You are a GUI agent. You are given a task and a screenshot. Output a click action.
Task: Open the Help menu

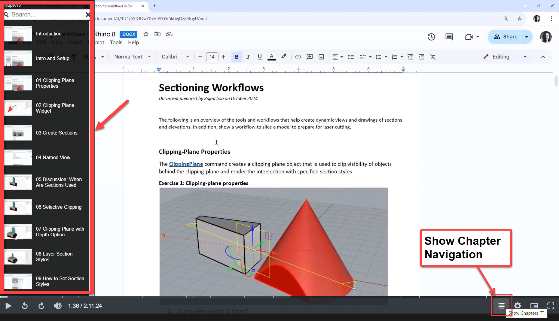pyautogui.click(x=133, y=42)
